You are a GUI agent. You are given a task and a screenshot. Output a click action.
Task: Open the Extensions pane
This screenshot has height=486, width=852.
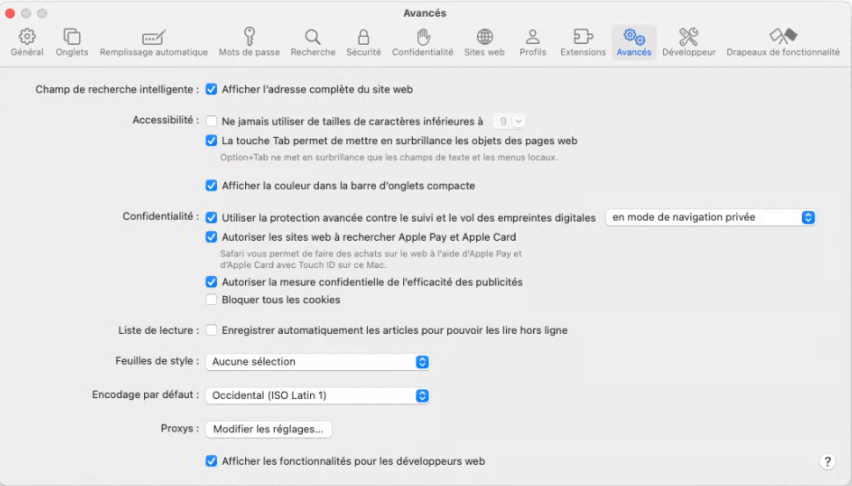click(583, 42)
